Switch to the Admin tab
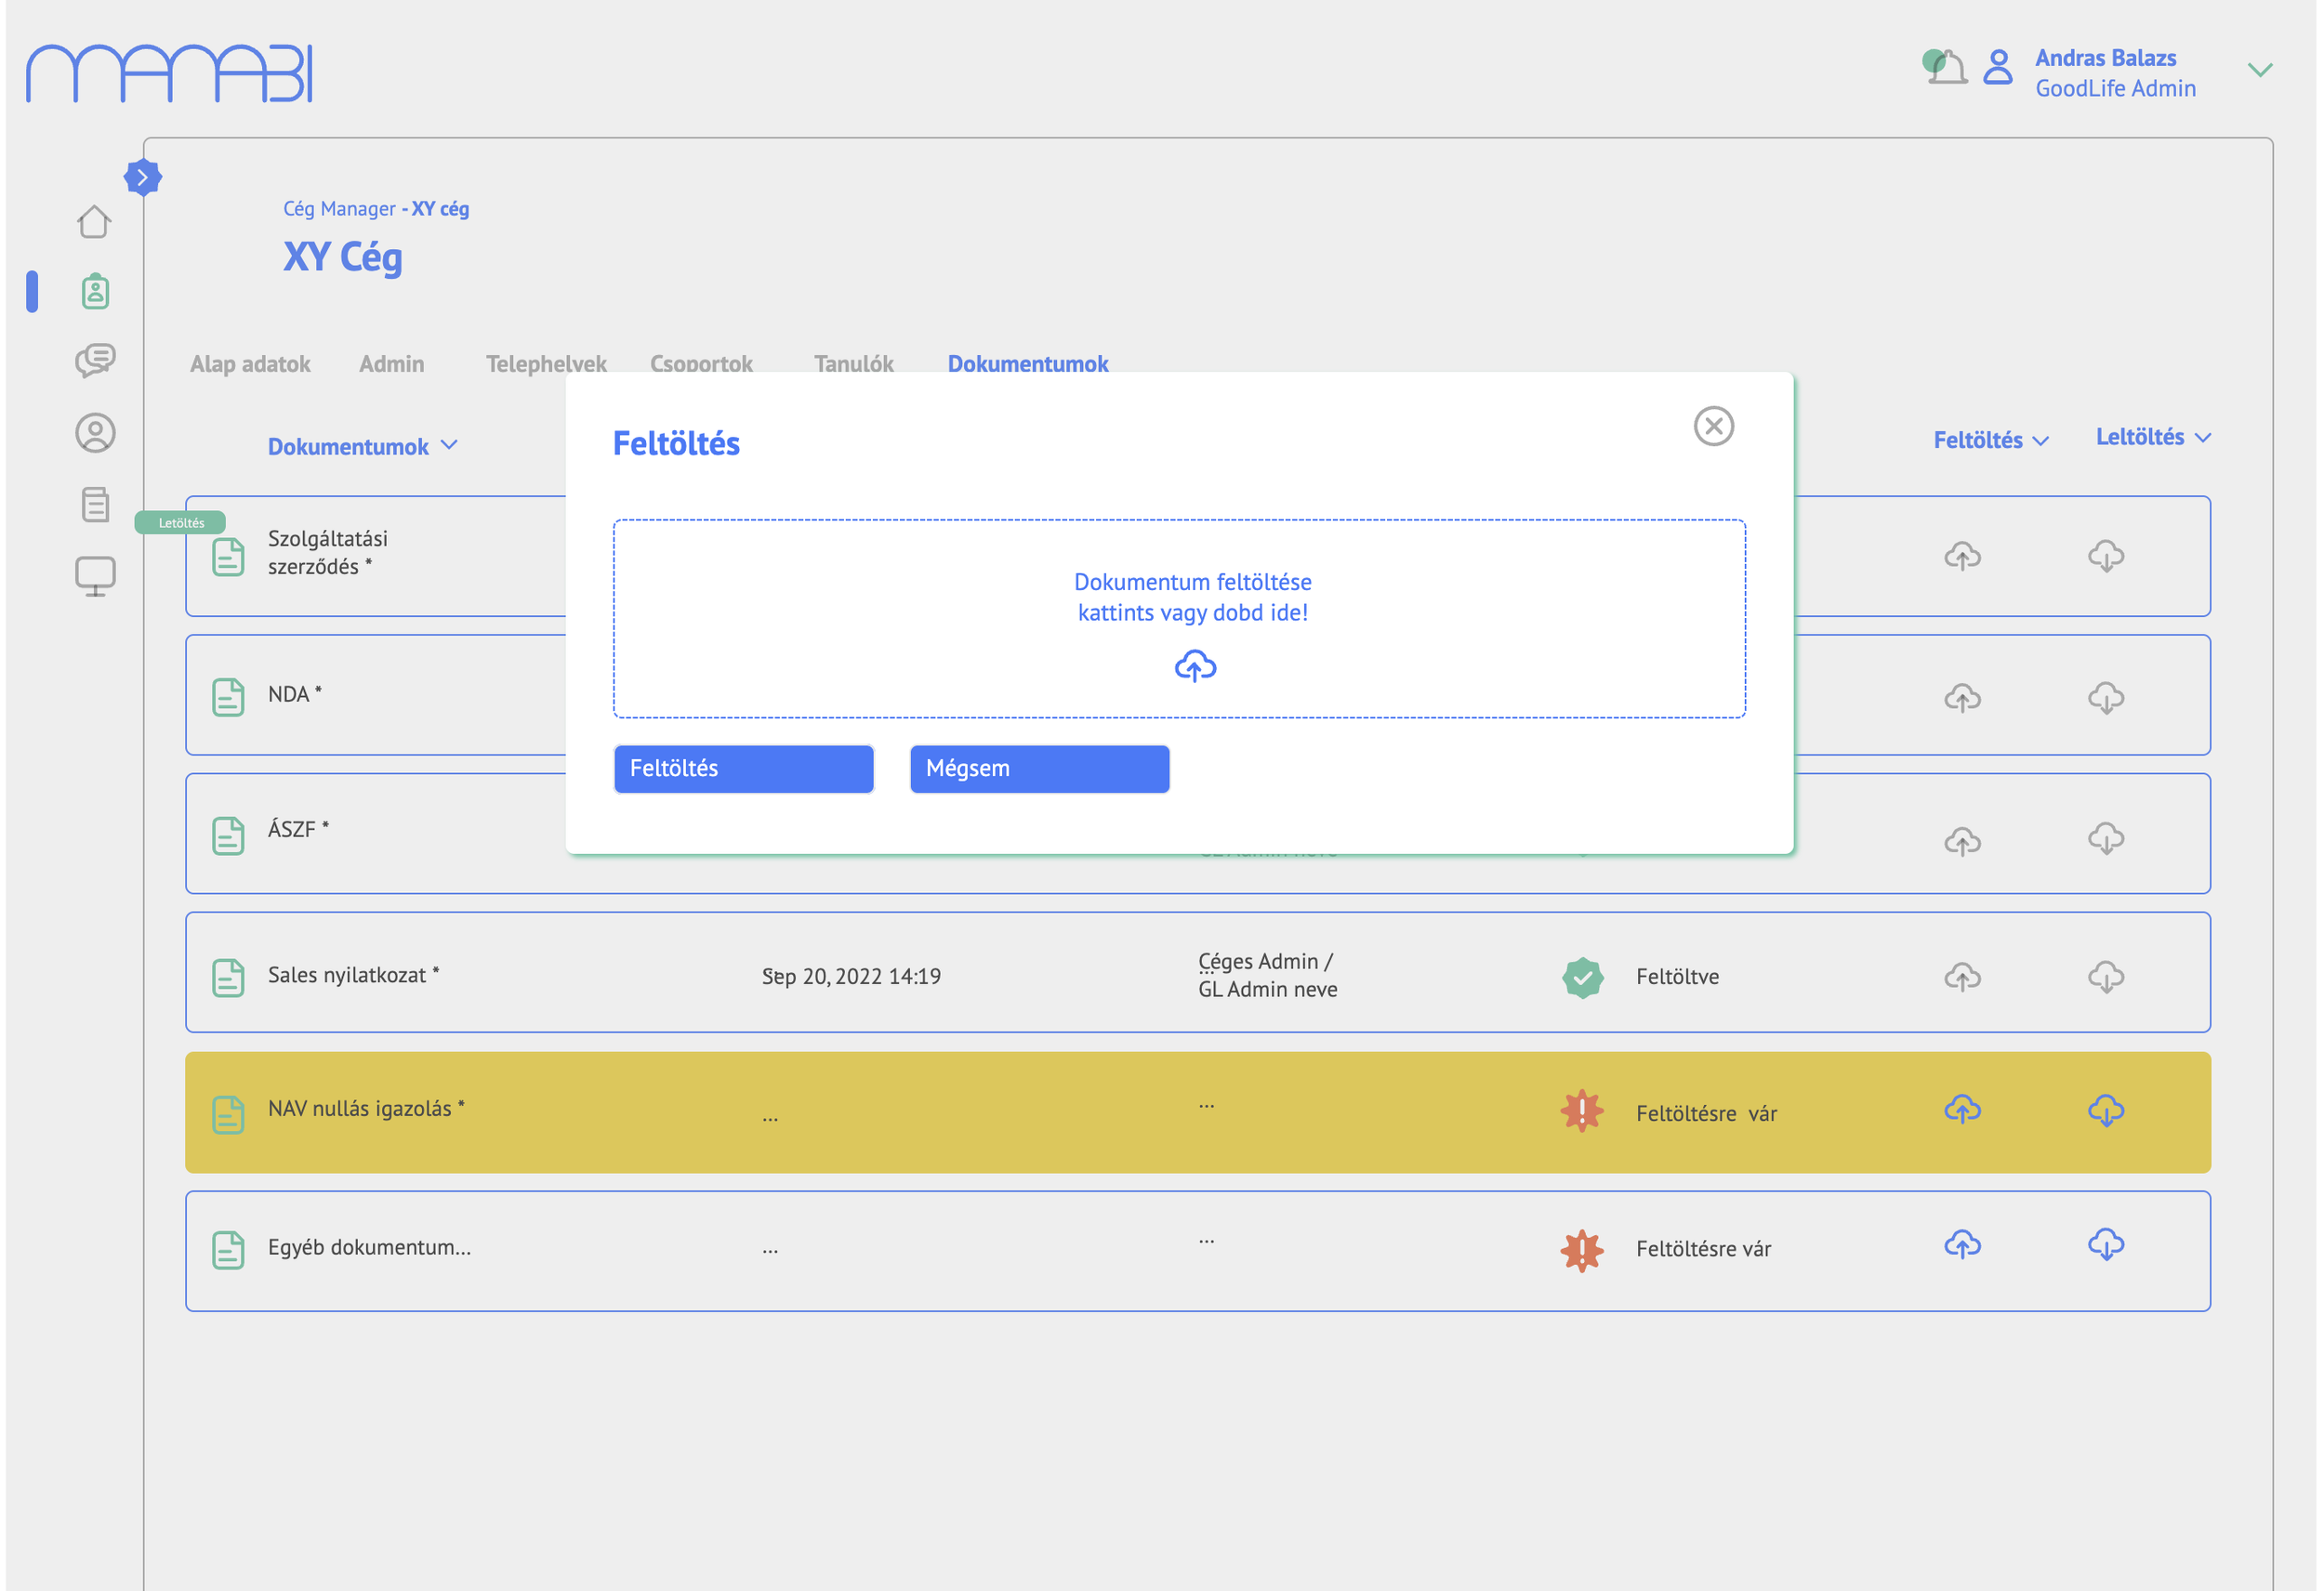The width and height of the screenshot is (2324, 1591). 391,364
